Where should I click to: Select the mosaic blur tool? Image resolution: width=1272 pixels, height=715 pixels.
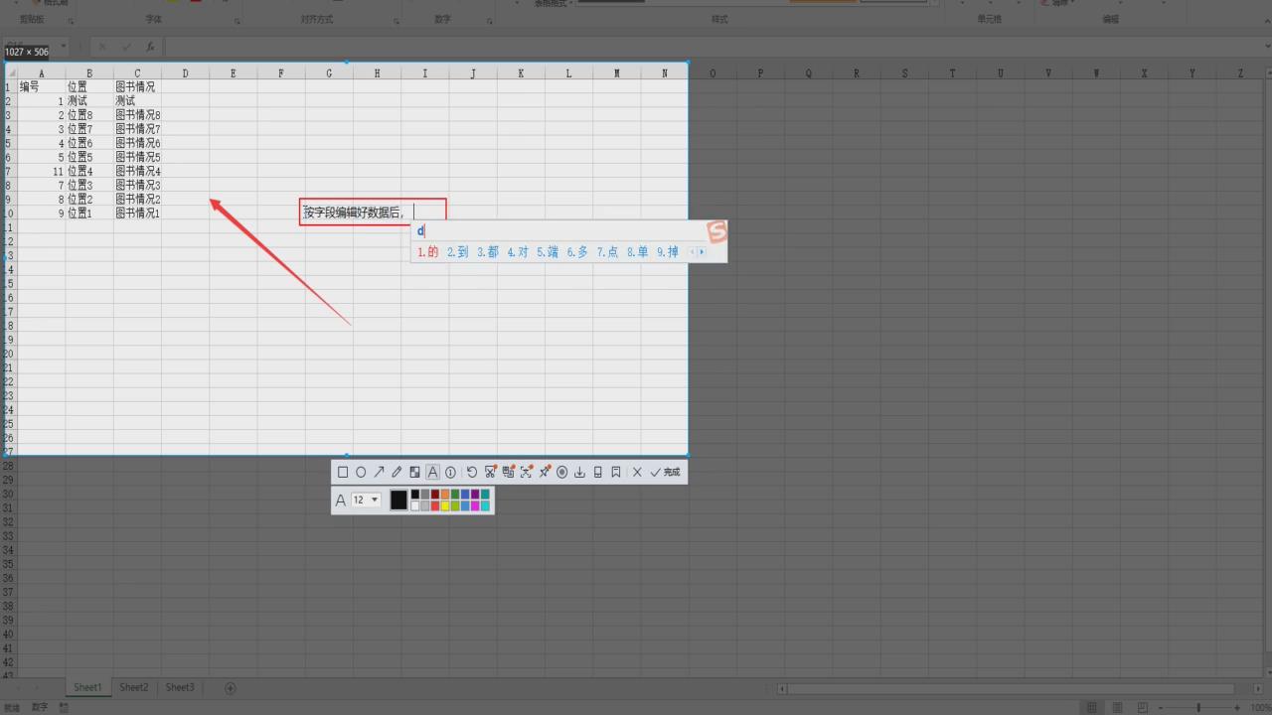(414, 472)
